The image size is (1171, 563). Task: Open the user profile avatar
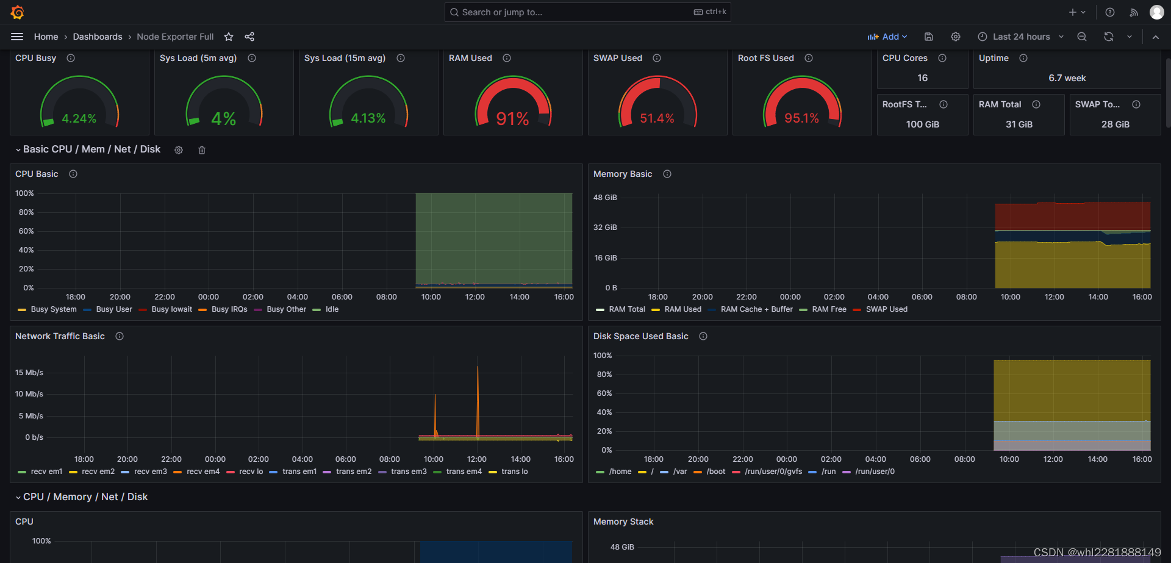click(x=1157, y=12)
